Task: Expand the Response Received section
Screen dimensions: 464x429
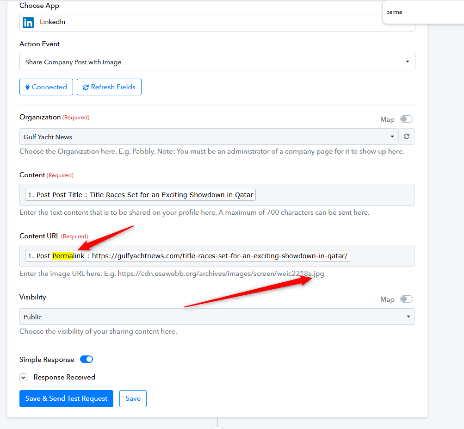Action: 23,377
